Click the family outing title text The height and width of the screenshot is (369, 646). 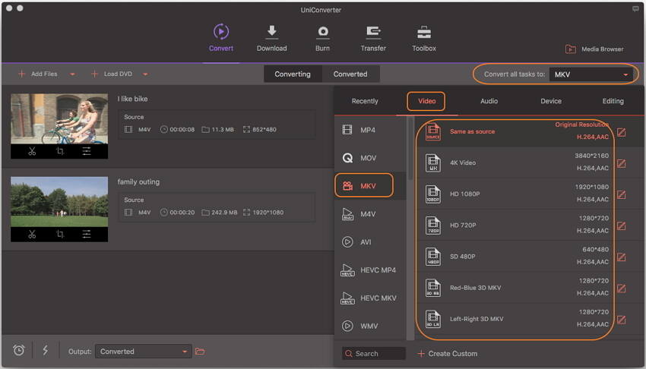pos(138,181)
